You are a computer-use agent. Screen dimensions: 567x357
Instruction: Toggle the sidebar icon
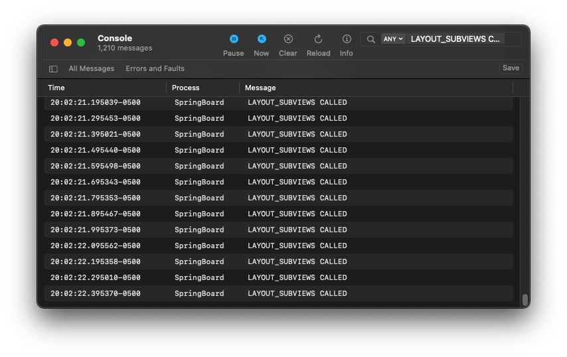point(54,68)
